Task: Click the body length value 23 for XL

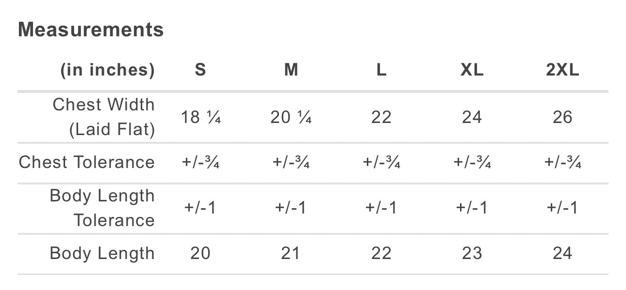Action: 472,253
